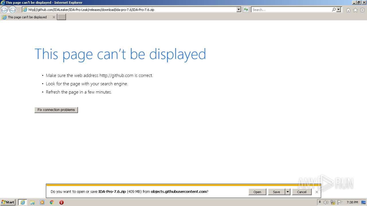Viewport: 367px width, 206px height.
Task: Open a new tab button
Action: tap(62, 17)
